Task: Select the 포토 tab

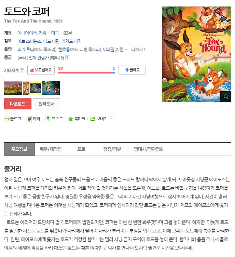Action: coord(81,149)
